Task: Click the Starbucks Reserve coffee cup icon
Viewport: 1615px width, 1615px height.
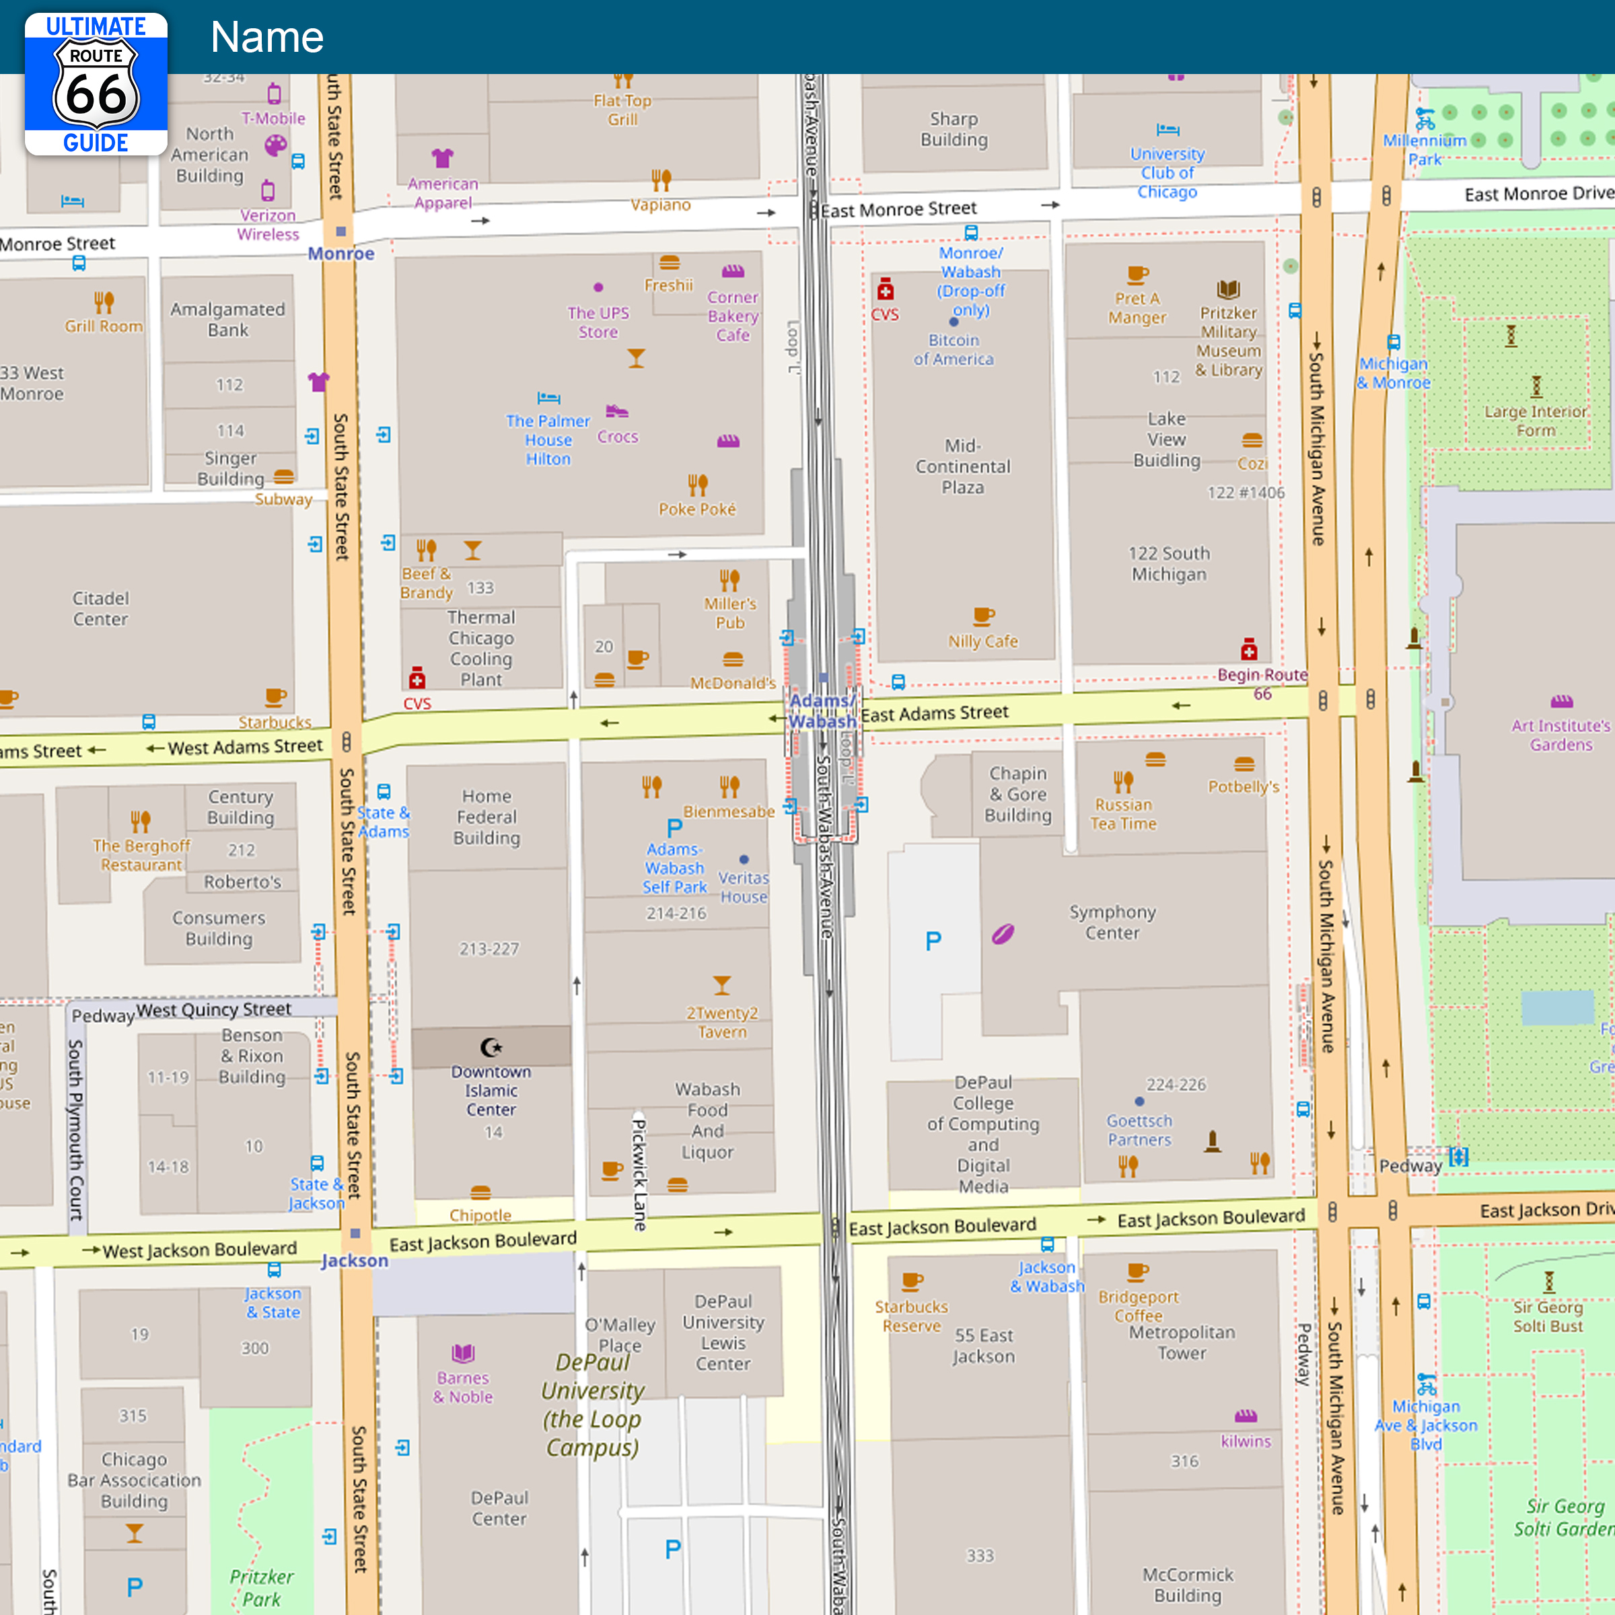Action: 912,1281
